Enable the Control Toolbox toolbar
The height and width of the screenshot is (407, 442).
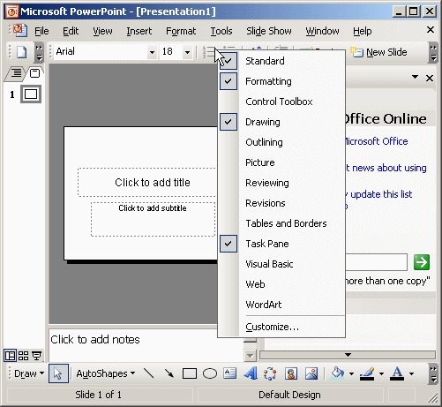(x=281, y=102)
